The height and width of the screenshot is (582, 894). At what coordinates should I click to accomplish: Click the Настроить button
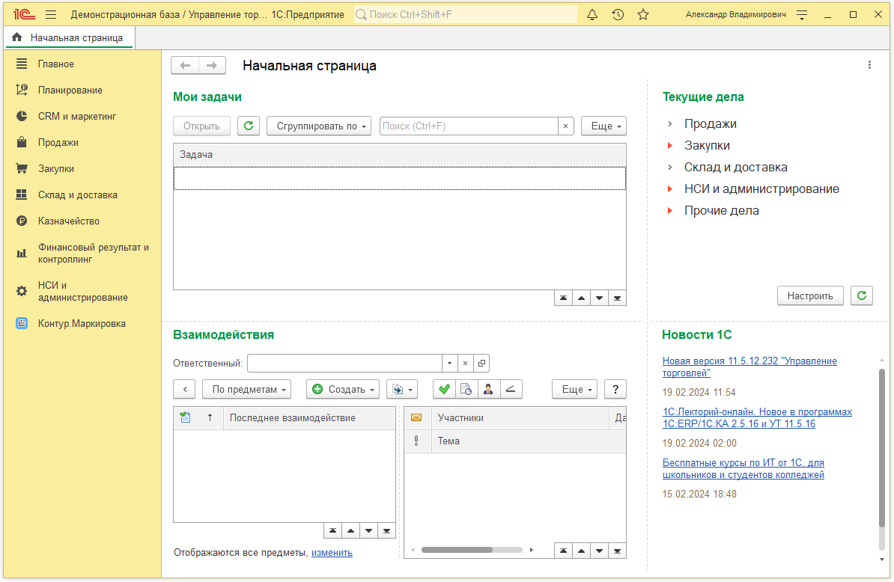[x=810, y=295]
